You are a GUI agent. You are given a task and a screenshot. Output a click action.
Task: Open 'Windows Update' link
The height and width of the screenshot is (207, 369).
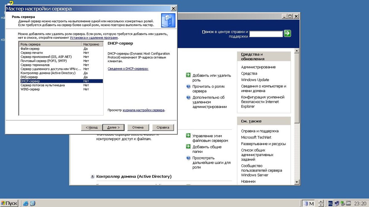pos(255,80)
